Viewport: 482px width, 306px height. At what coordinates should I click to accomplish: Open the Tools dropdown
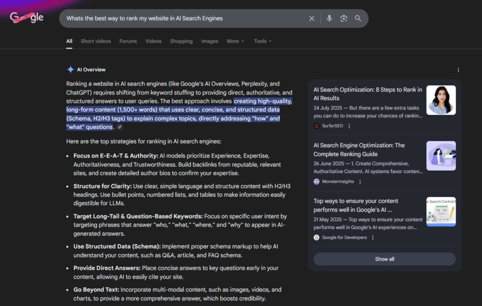[262, 41]
